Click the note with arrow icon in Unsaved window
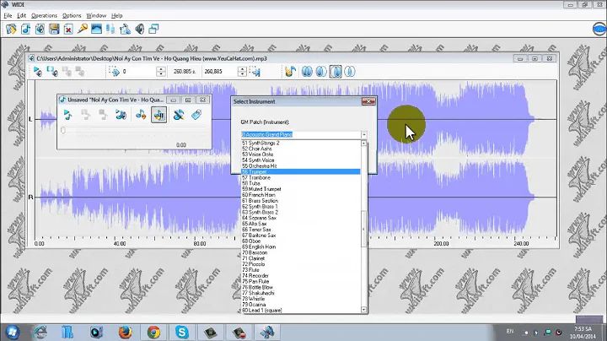 [141, 115]
